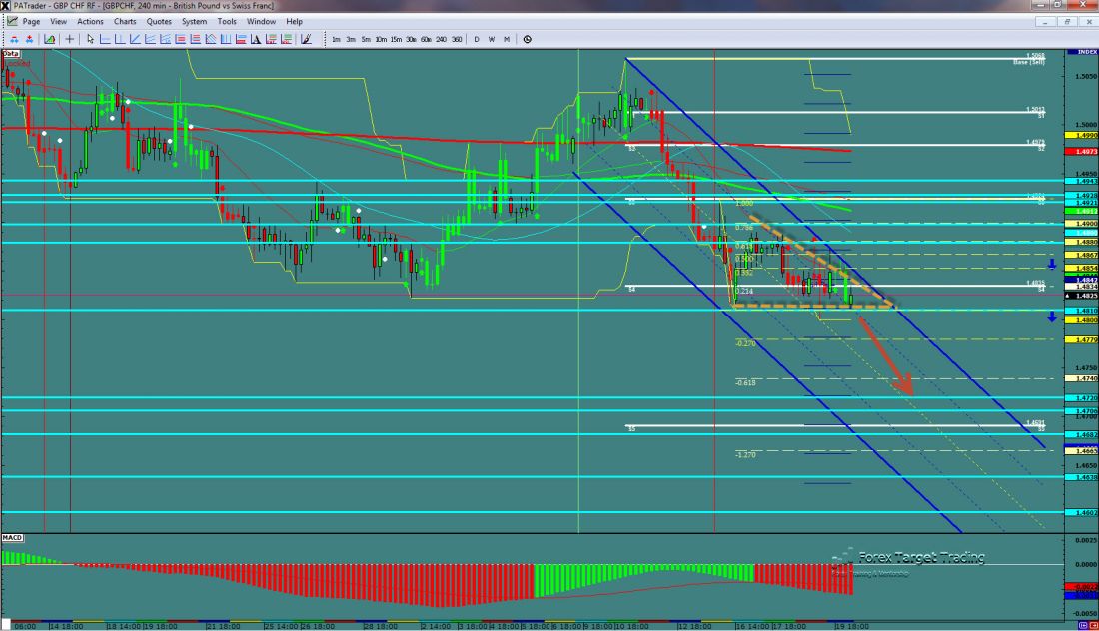Open the Quotes menu
Viewport: 1099px width, 631px height.
(159, 21)
